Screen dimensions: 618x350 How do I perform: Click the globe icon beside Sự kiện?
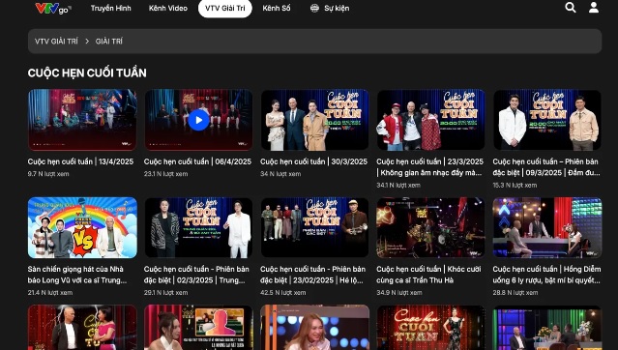(x=314, y=8)
